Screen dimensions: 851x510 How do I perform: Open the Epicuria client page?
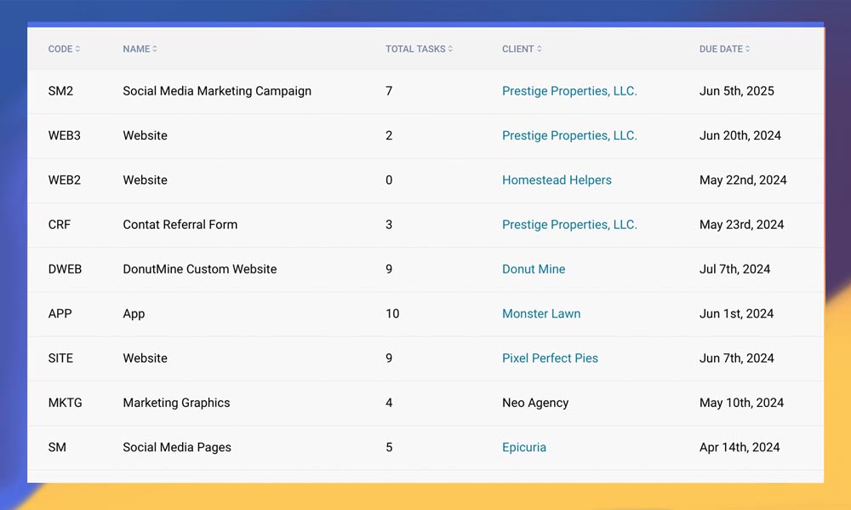(524, 447)
